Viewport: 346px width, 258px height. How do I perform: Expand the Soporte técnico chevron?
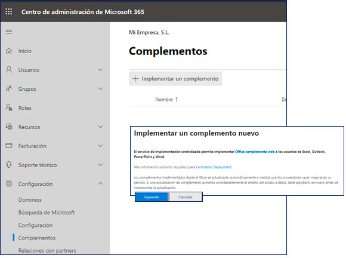[x=100, y=165]
